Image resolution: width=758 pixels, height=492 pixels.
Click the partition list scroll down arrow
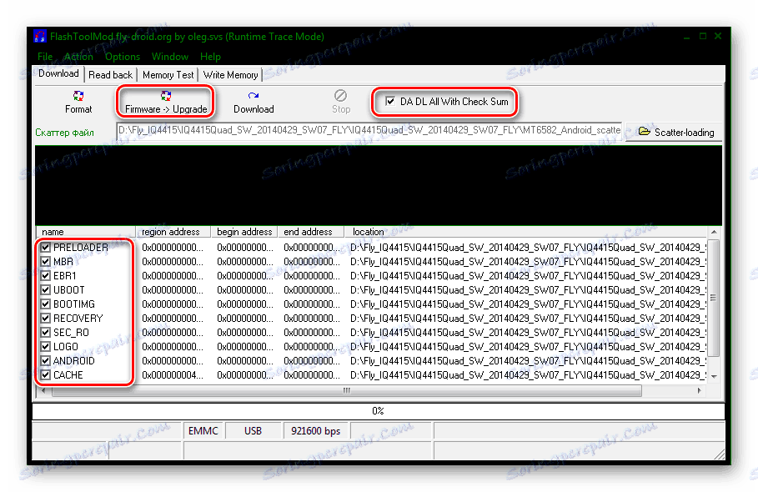pos(714,376)
